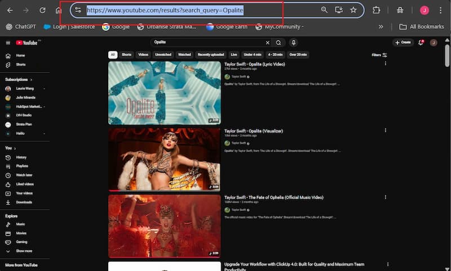Clear the Opalite search with the X

click(x=267, y=43)
